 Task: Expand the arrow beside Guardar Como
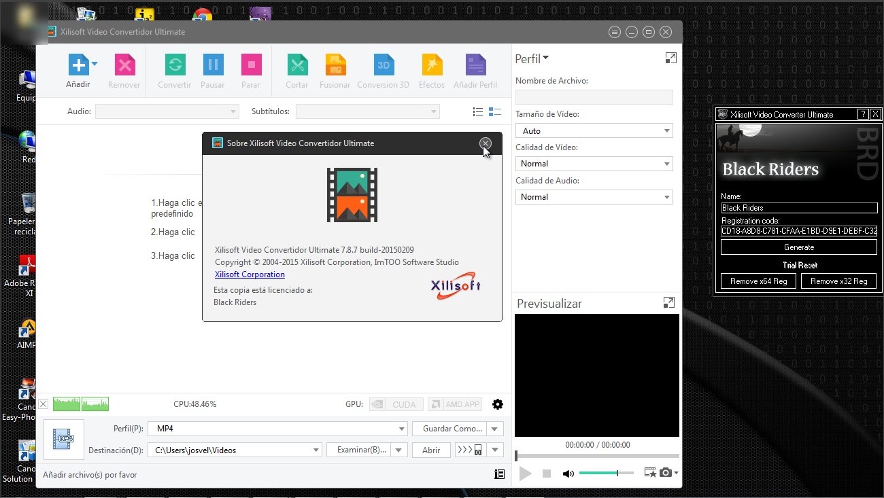click(x=496, y=429)
